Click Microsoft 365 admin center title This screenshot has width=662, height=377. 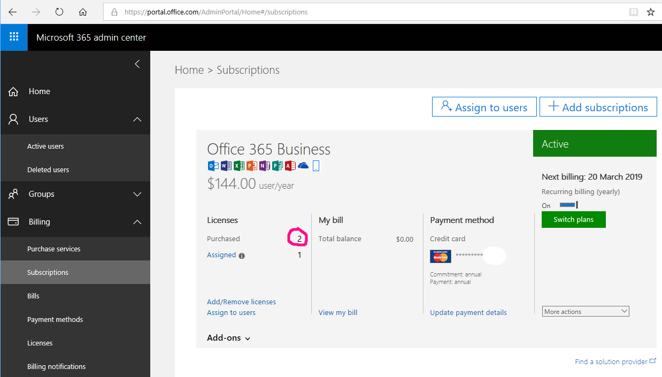coord(91,37)
